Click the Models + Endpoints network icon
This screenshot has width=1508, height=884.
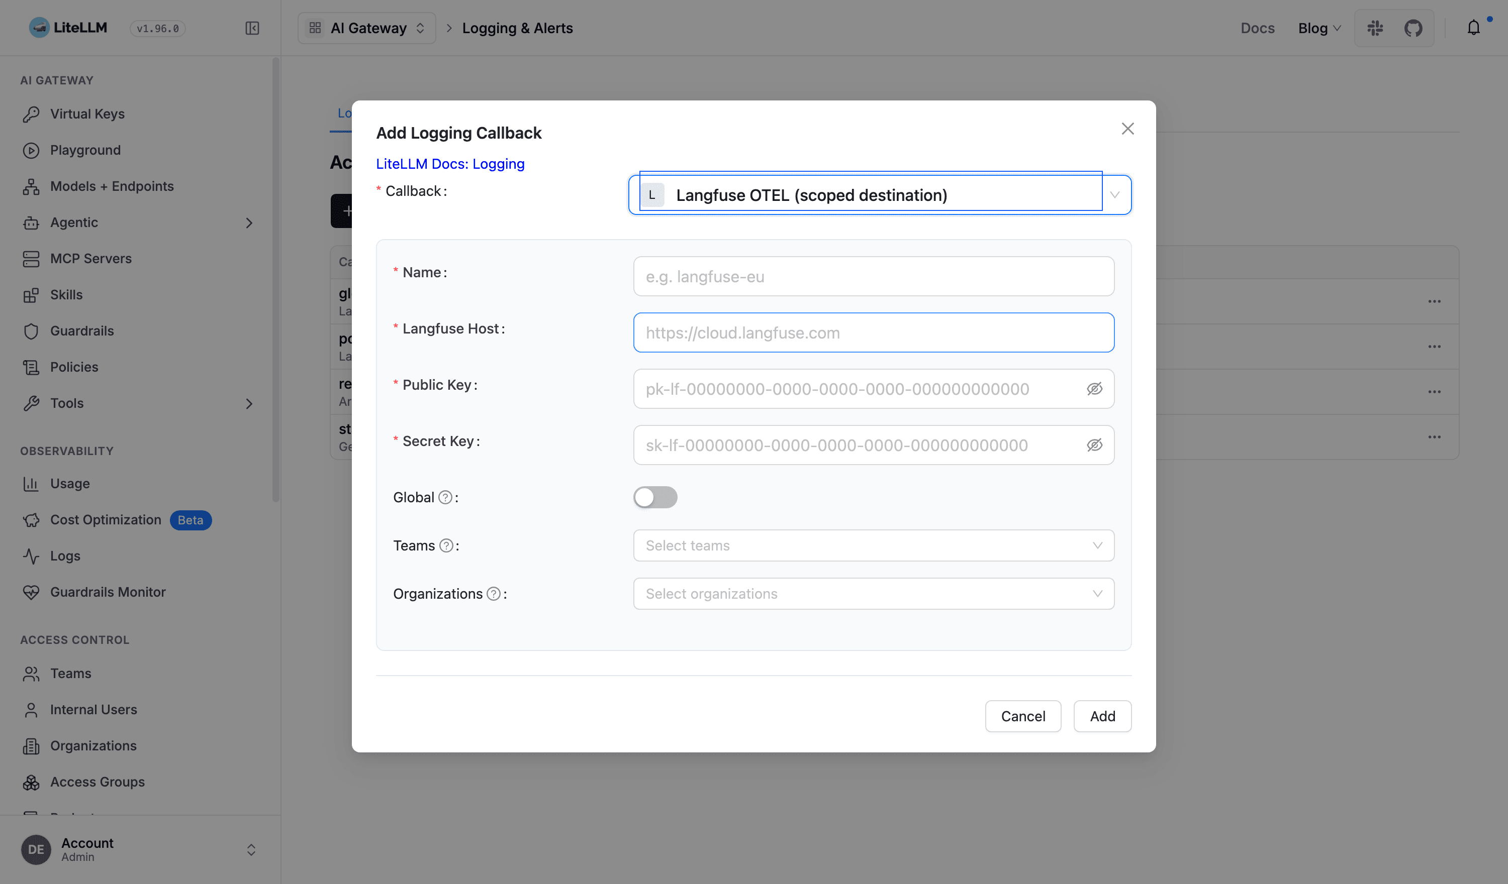[x=31, y=187]
